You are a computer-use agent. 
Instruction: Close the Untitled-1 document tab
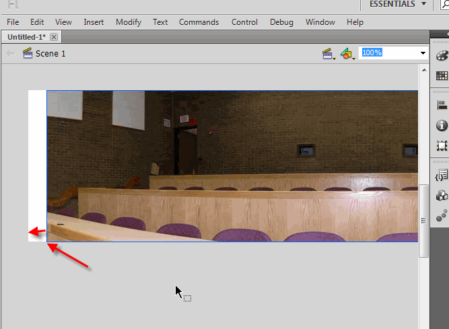coord(54,36)
